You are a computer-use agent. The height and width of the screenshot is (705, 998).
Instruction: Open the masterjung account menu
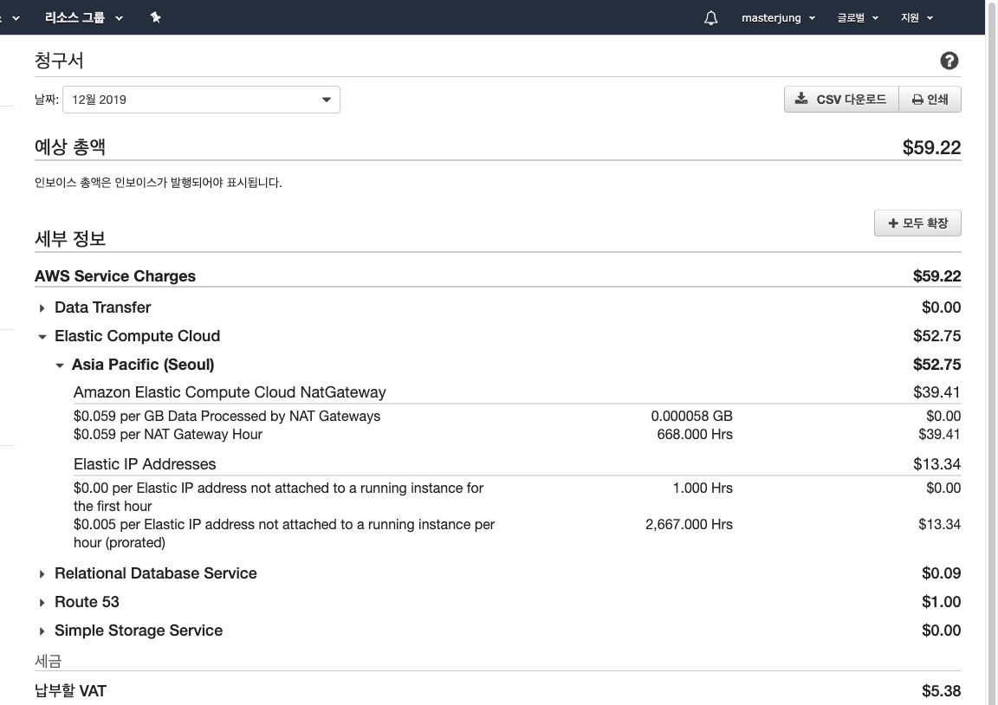(x=778, y=18)
